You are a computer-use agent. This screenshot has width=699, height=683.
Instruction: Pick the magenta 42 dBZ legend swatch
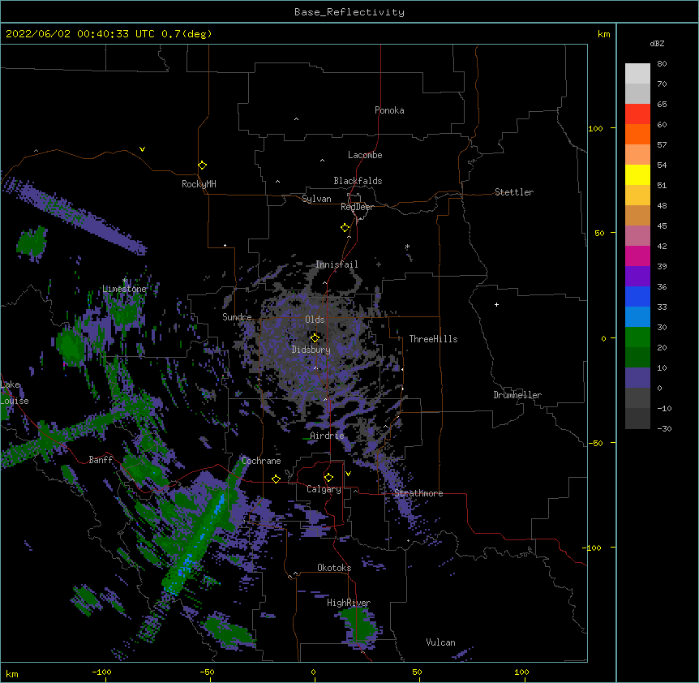[x=637, y=256]
